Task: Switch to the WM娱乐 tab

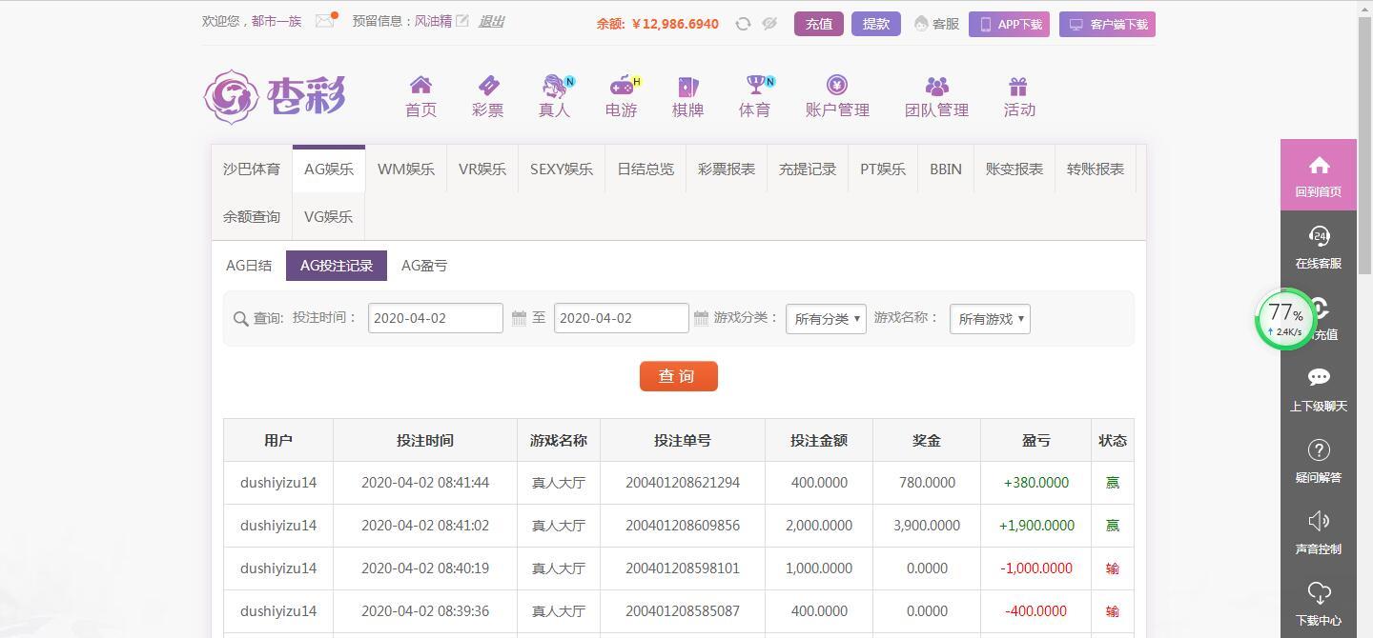Action: coord(405,169)
